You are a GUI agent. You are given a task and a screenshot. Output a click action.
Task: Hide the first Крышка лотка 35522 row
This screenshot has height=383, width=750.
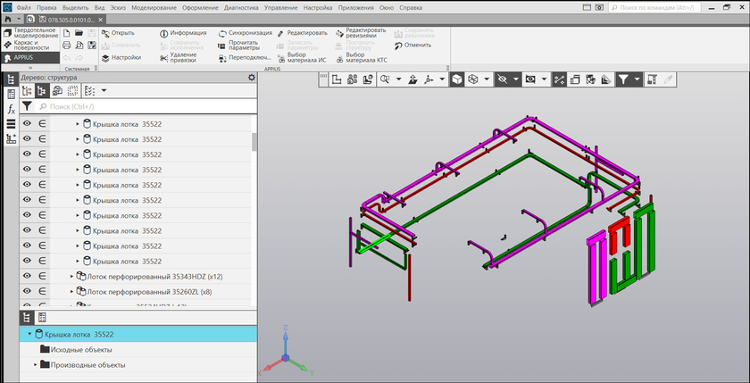[27, 125]
